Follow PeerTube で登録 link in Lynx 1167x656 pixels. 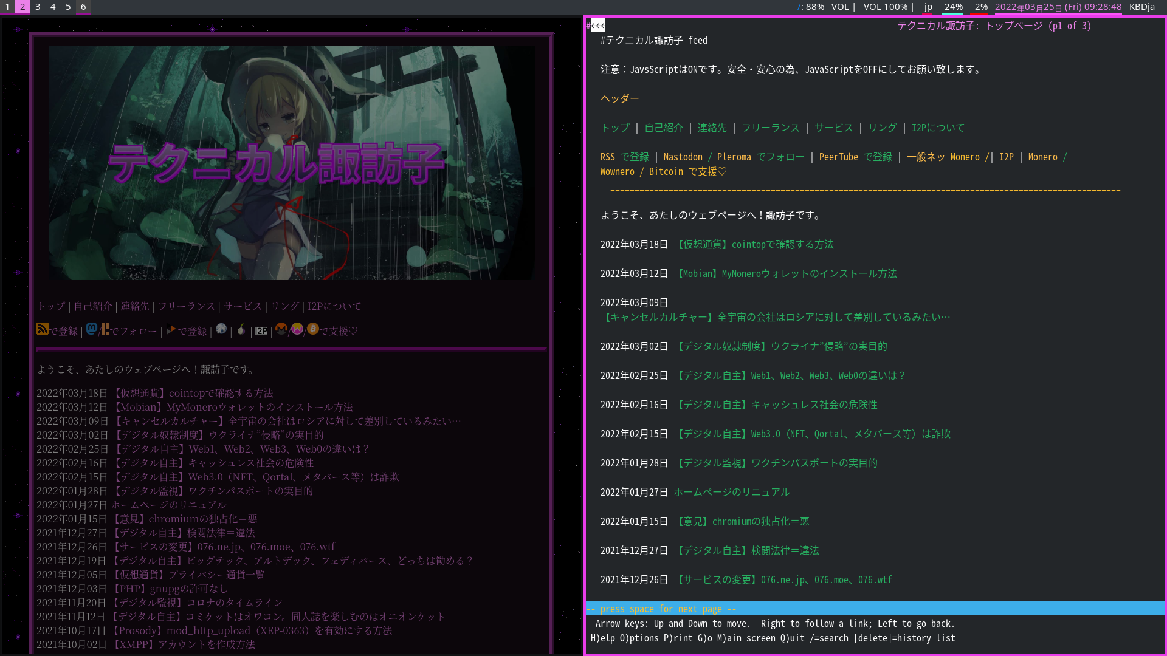[x=856, y=157]
